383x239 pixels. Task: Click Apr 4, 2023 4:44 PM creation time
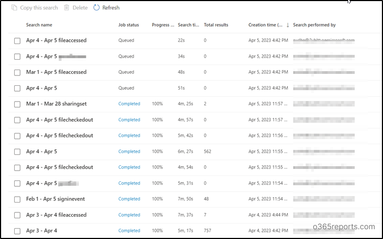(x=268, y=215)
